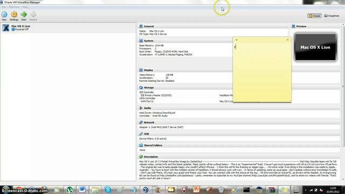This screenshot has height=194, width=345.
Task: Click the 'Video Memory: 128 MB' line
Action: coord(156,75)
